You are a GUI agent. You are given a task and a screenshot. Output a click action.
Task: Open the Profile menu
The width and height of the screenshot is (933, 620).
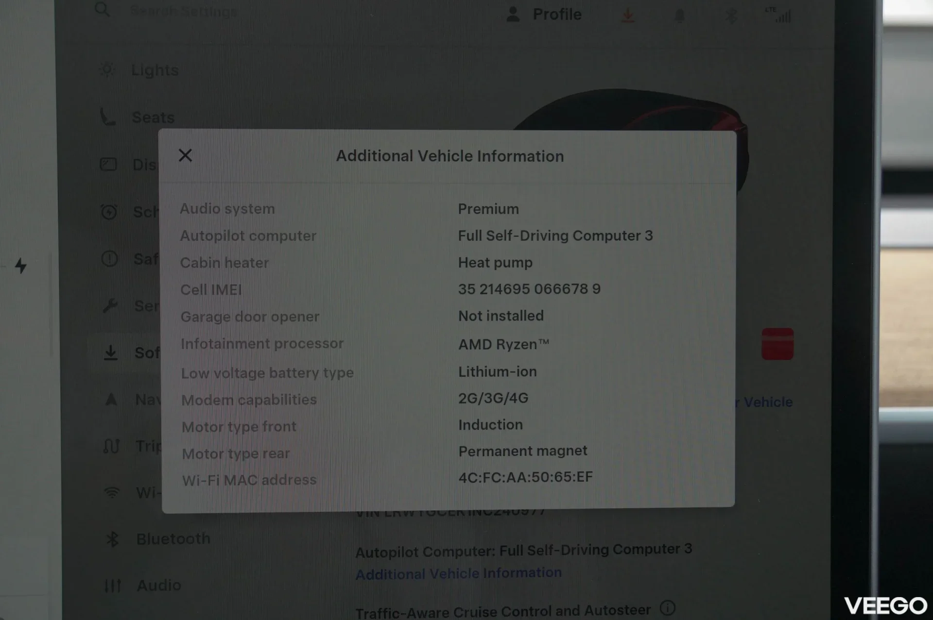coord(544,15)
